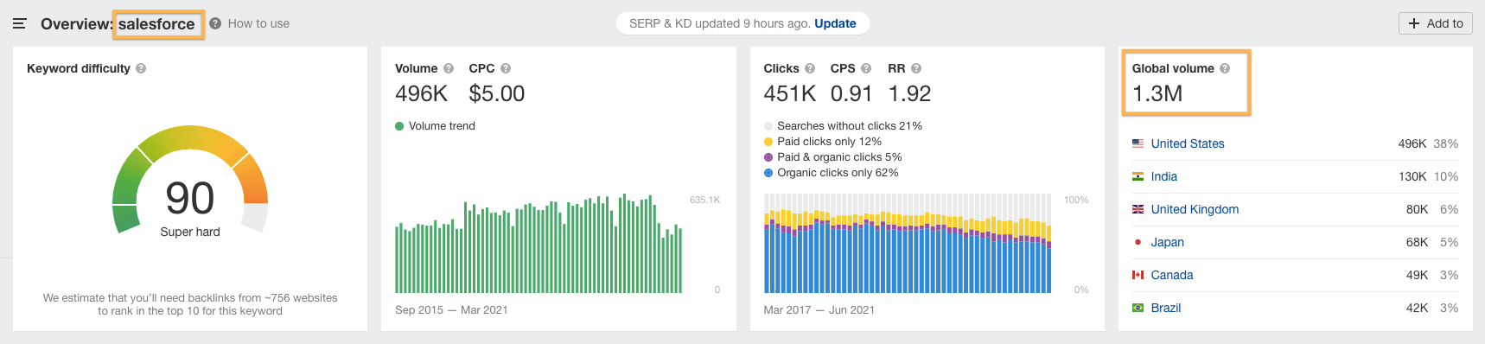Click the India flag icon
Viewport: 1485px width, 344px height.
tap(1138, 176)
